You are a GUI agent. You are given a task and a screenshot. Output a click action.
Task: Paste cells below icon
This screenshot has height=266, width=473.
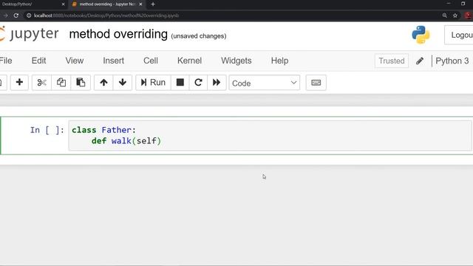click(81, 82)
